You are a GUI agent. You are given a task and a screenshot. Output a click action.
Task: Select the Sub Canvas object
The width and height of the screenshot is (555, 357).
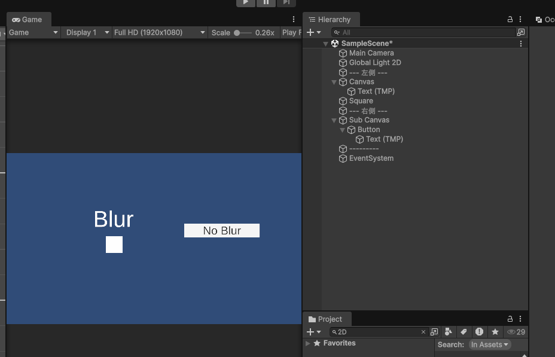coord(369,120)
